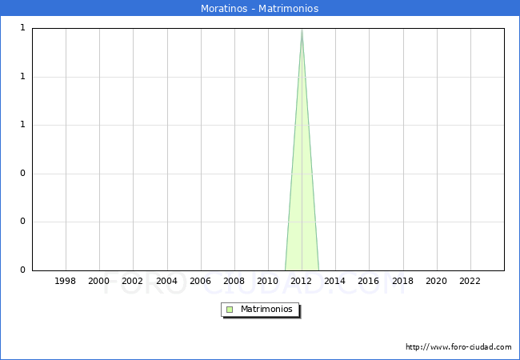Screen dimensions: 520x360
Task: Select the 2012 x-axis label
Action: coord(302,282)
